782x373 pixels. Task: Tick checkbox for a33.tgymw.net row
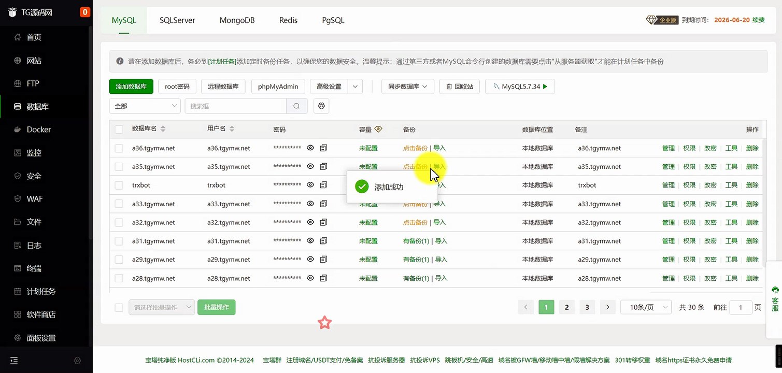pyautogui.click(x=119, y=204)
